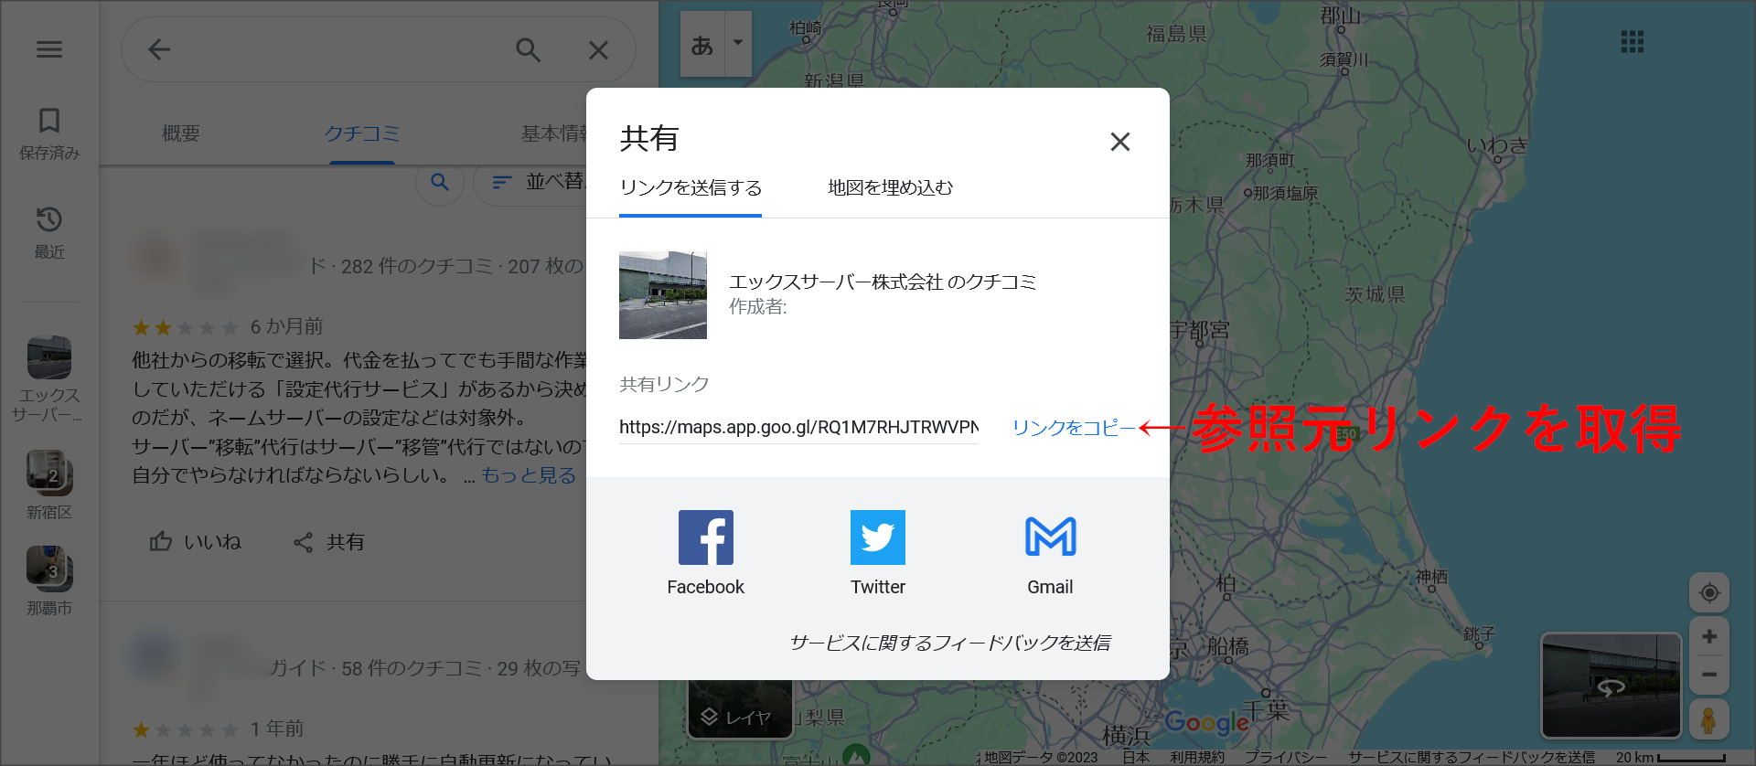Image resolution: width=1756 pixels, height=766 pixels.
Task: Open Street View preview thumbnail
Action: 1611,686
